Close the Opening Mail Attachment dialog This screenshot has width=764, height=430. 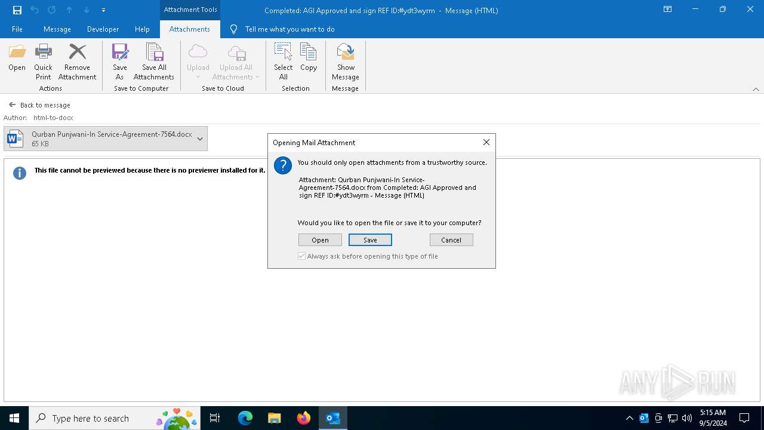486,142
